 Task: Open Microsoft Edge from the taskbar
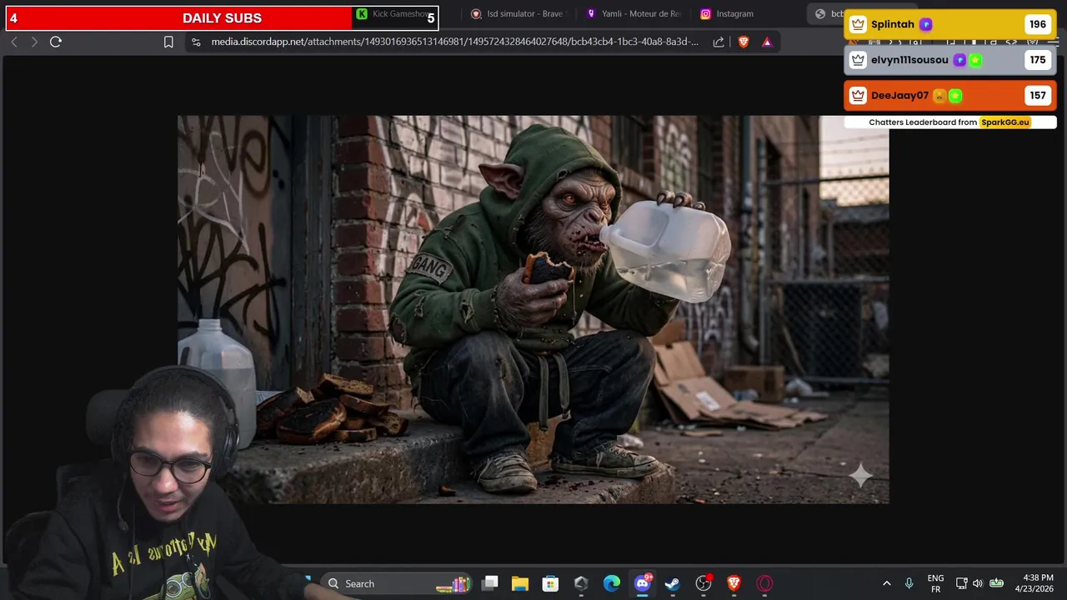tap(612, 583)
